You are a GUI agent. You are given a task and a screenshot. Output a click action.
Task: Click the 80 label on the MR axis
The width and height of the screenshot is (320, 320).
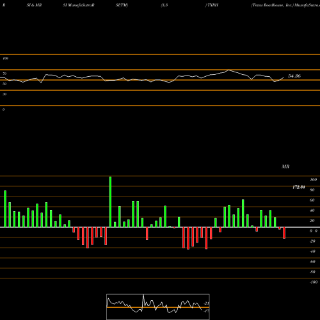coord(312,190)
